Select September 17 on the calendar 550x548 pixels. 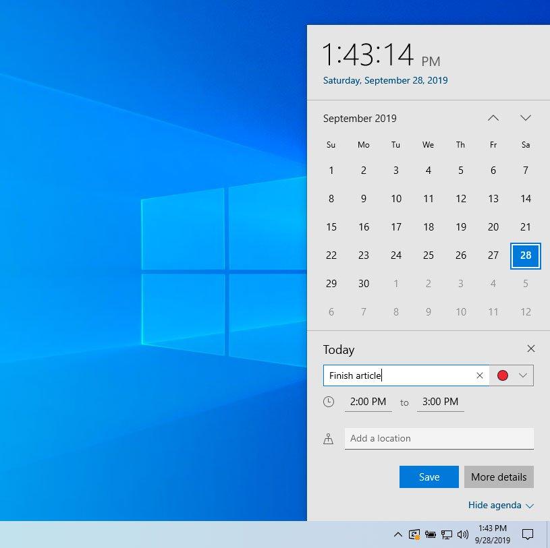click(396, 227)
